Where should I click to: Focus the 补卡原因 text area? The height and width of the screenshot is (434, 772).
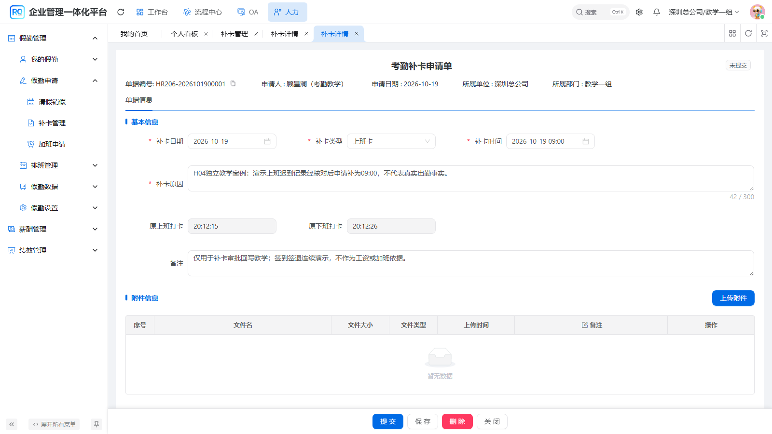[x=471, y=178]
